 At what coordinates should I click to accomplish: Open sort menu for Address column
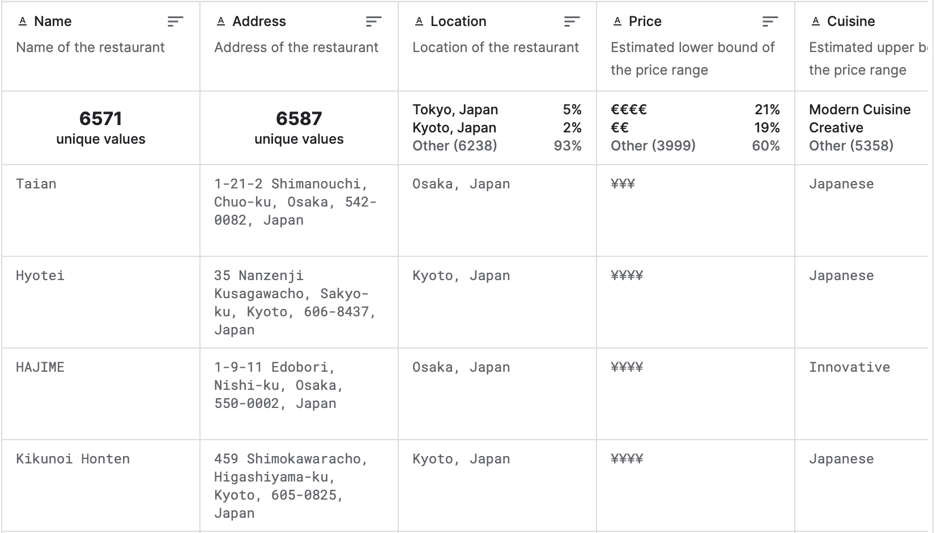tap(373, 22)
